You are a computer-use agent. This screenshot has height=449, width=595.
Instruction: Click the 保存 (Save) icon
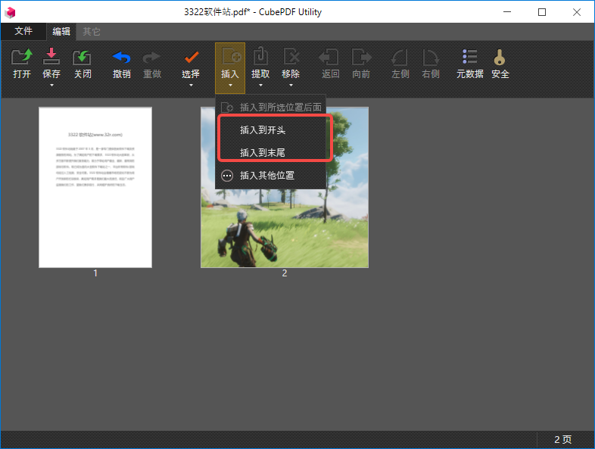[x=51, y=57]
